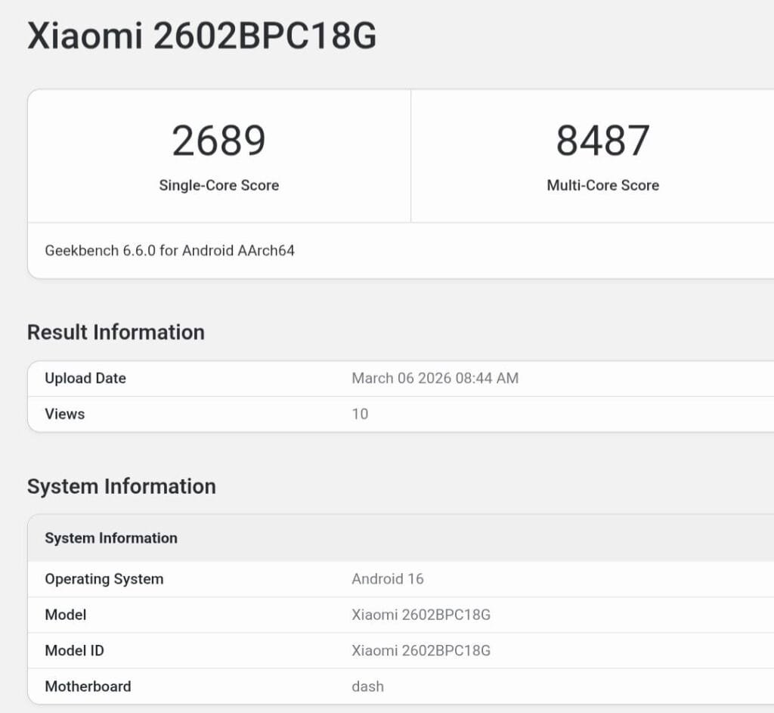Click the Single-Core Score label

tap(219, 185)
